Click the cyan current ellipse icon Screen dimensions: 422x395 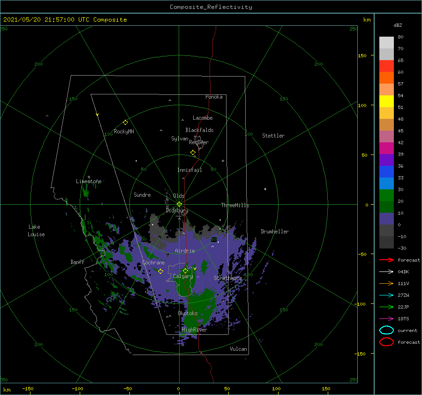pos(386,330)
